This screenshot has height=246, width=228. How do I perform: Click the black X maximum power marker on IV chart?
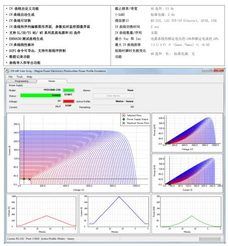(30, 179)
